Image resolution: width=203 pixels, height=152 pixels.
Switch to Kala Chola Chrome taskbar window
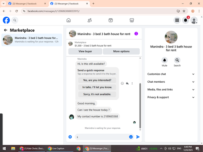(x=32, y=149)
